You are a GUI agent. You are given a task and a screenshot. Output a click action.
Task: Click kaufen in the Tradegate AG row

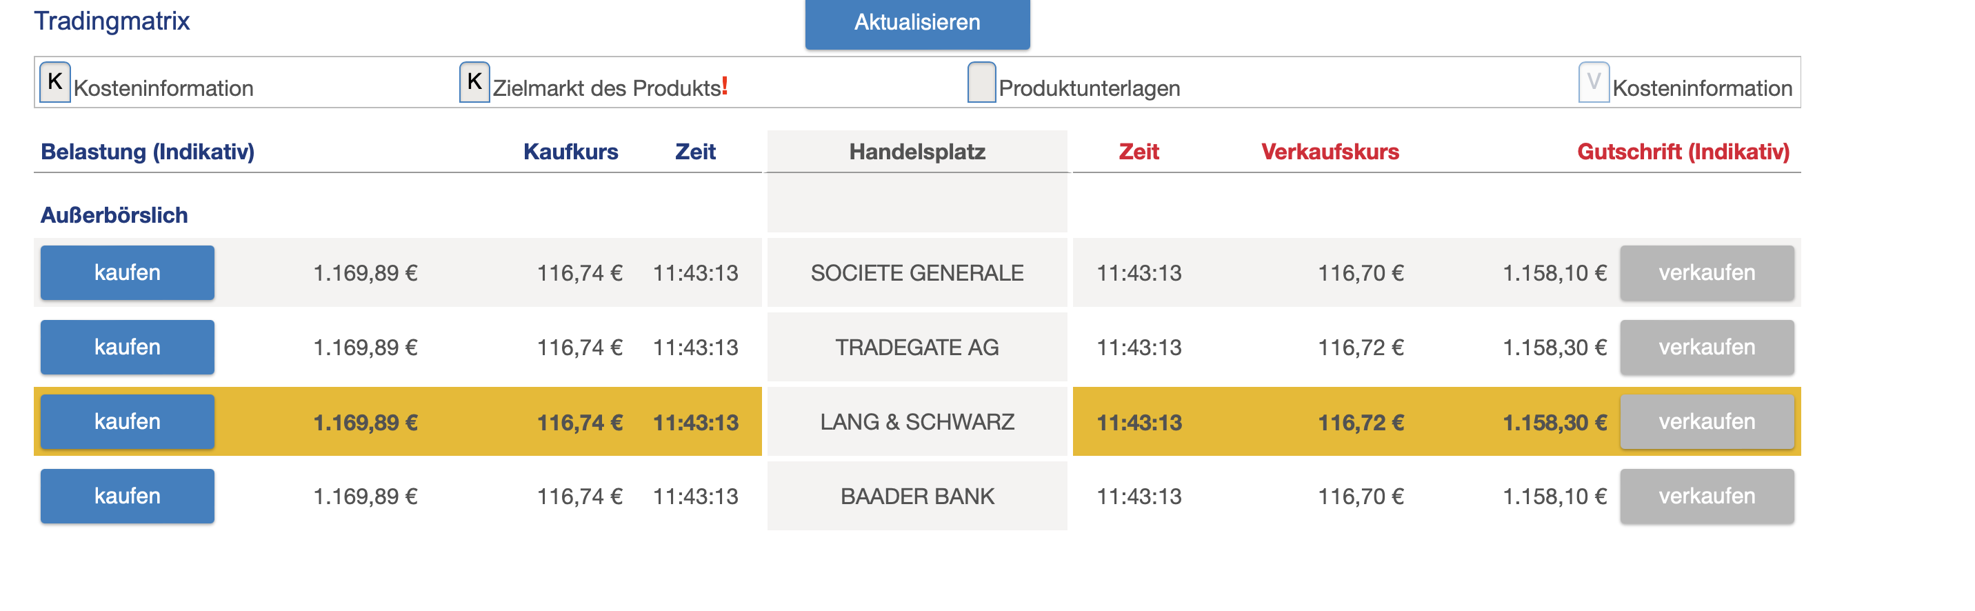[128, 348]
